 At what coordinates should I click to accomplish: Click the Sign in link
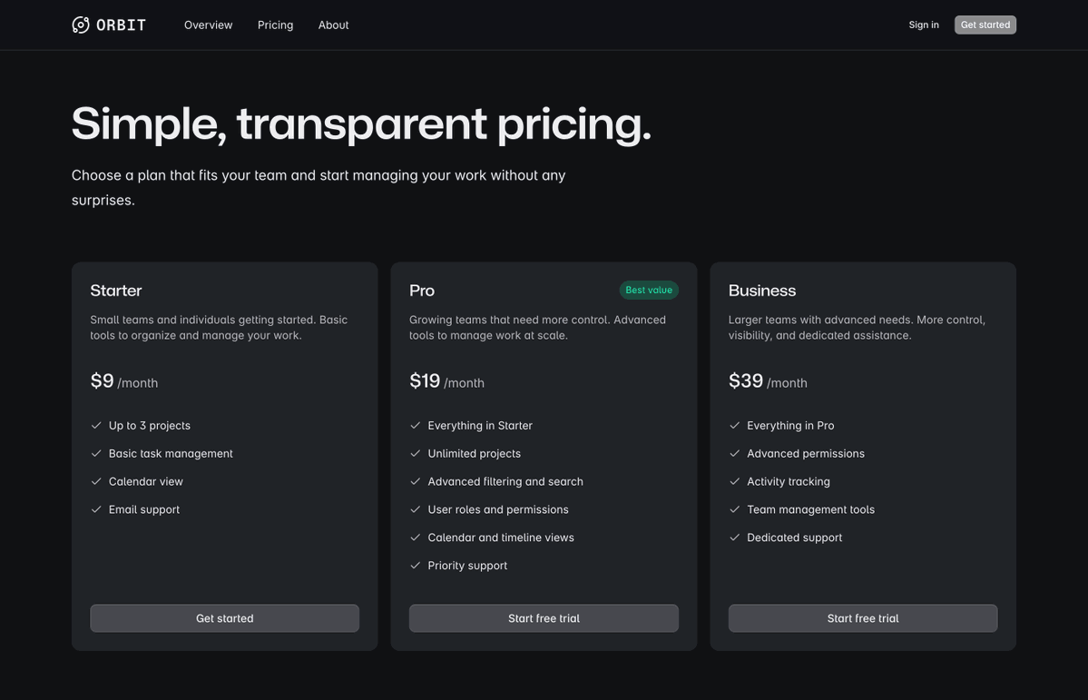924,25
